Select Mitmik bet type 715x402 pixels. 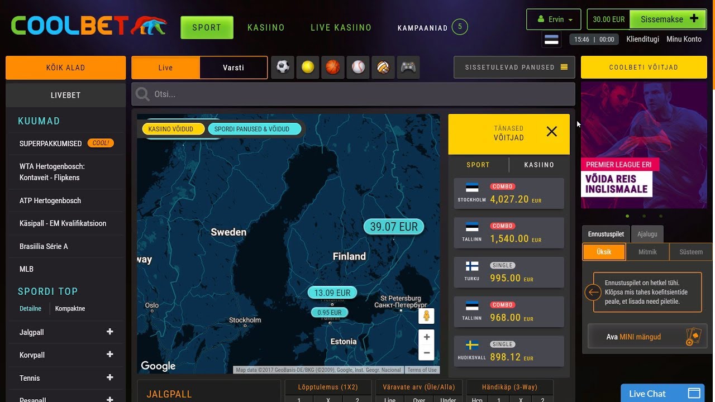click(647, 252)
